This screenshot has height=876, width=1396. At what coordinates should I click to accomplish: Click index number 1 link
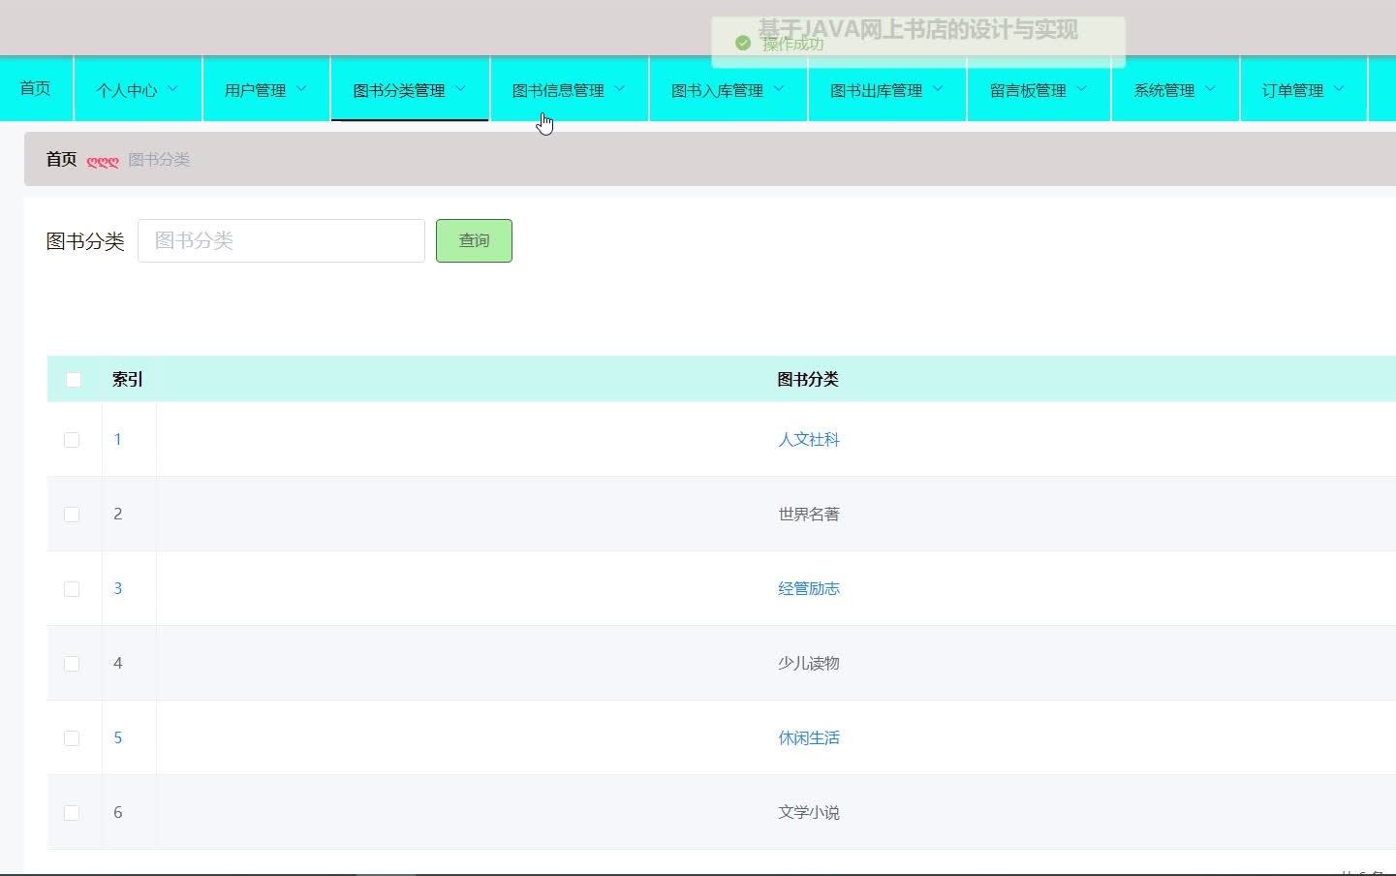pos(118,440)
